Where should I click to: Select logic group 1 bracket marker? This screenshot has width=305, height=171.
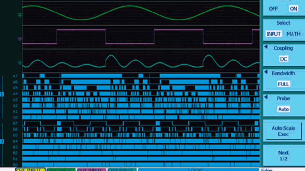pos(2,94)
